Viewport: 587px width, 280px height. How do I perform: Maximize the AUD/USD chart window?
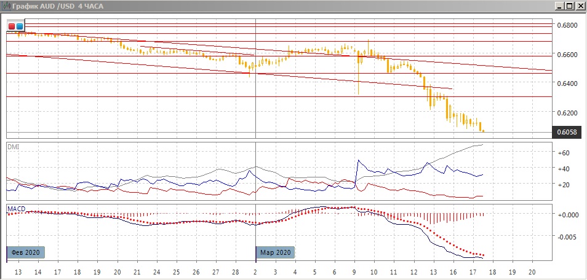[x=568, y=6]
